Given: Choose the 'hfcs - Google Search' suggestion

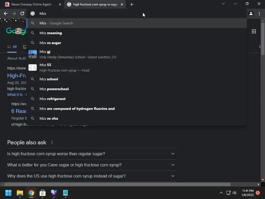Looking at the screenshot, I should click(137, 23).
